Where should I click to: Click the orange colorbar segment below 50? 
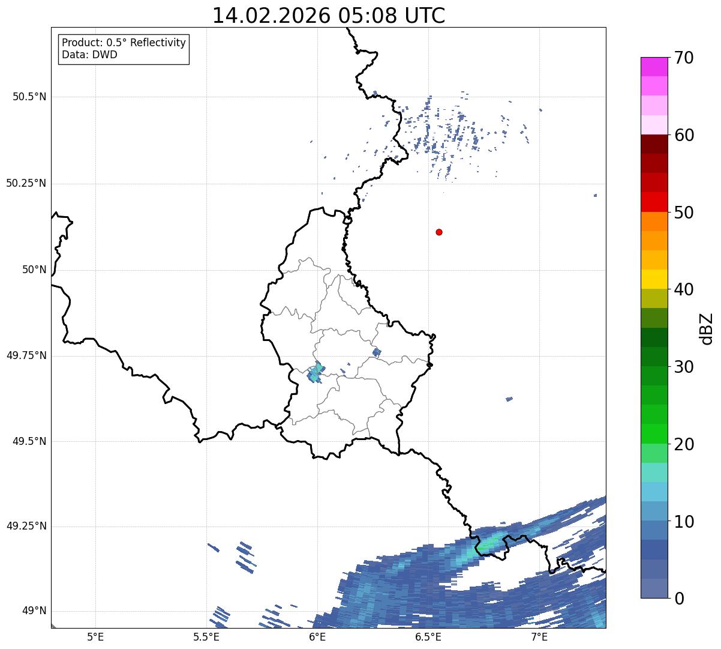[654, 221]
